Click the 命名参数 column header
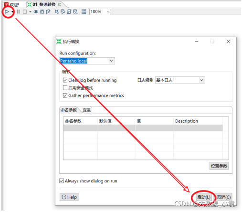Image resolution: width=242 pixels, height=212 pixels. (80, 121)
